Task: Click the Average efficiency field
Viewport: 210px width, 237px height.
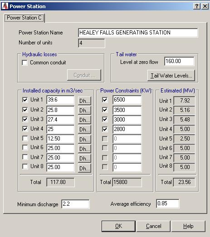Action: pos(168,203)
